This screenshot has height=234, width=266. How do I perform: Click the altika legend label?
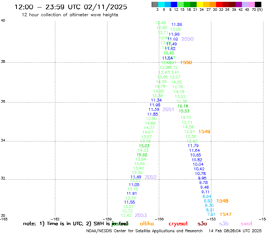click(x=147, y=224)
